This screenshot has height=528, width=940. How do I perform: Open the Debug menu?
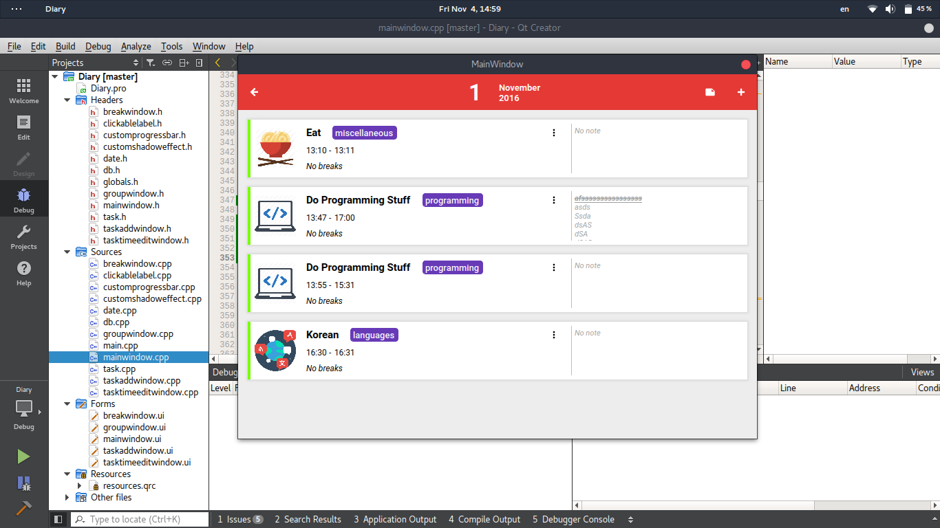[98, 46]
